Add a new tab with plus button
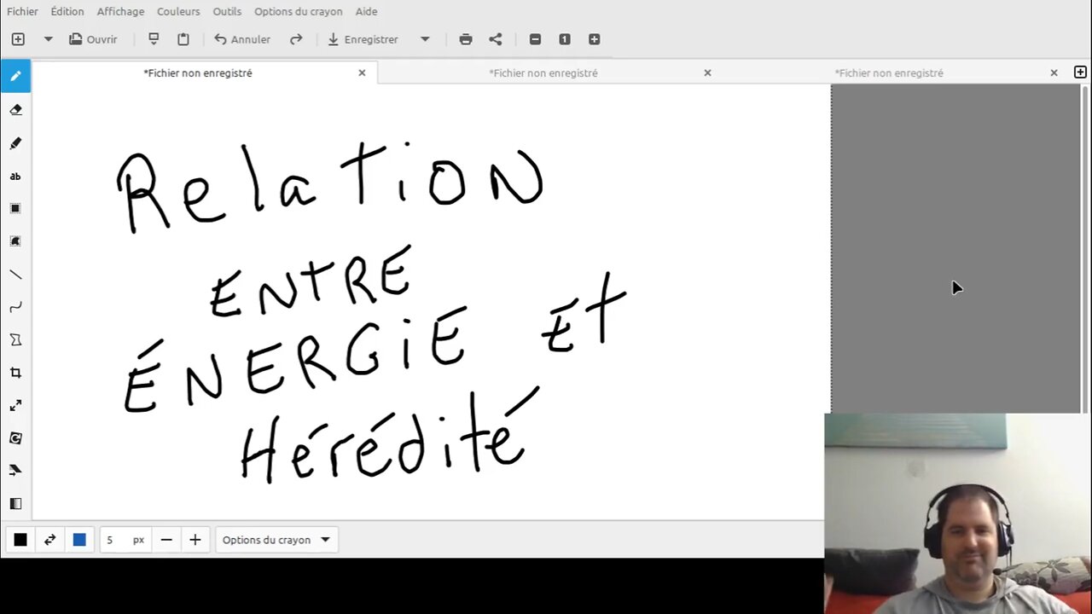 pyautogui.click(x=1080, y=72)
